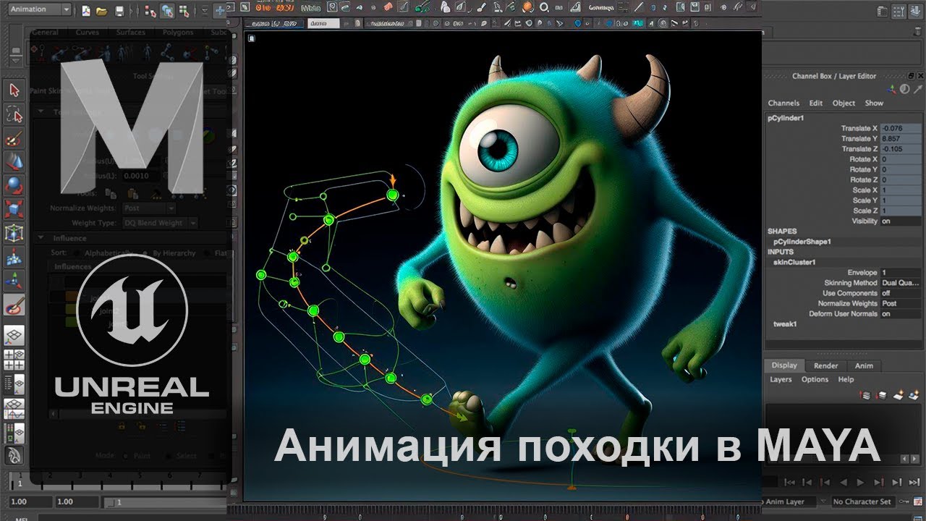The width and height of the screenshot is (926, 521).
Task: Open the Help menu in Layer Editor
Action: [x=846, y=380]
